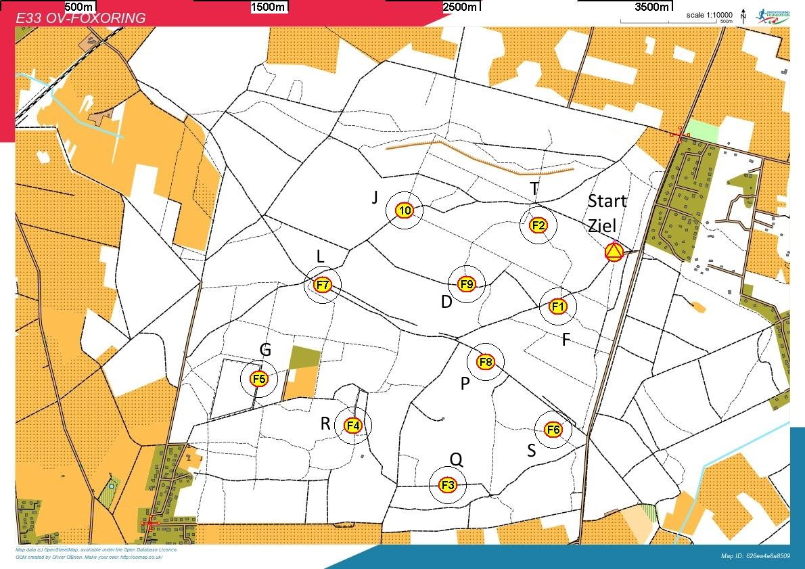805x569 pixels.
Task: Select control marker number 10
Action: click(405, 210)
